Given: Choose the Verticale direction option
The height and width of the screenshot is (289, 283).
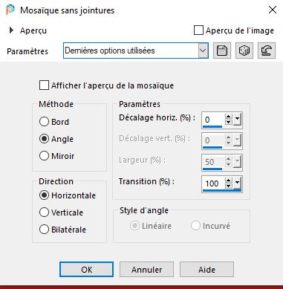Looking at the screenshot, I should pos(44,212).
